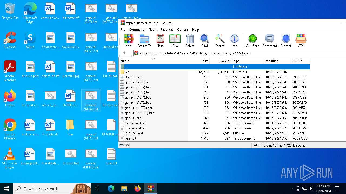Click the archive path address field
346x194 pixels.
(239, 53)
